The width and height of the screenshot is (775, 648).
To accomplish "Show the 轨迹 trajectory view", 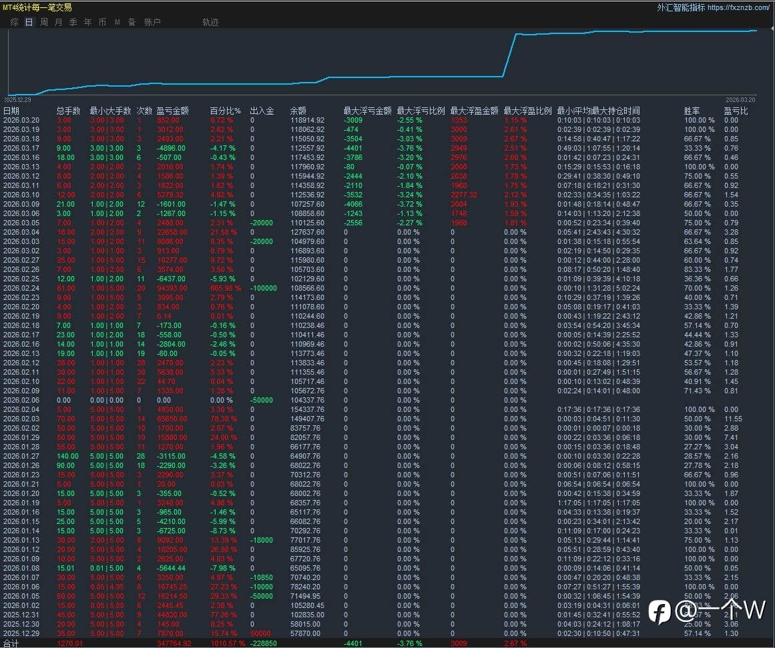I will click(210, 22).
